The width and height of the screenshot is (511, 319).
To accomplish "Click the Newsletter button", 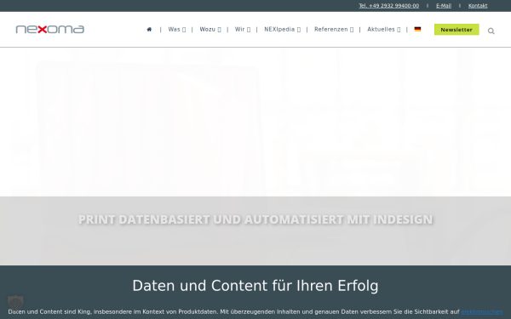I will [x=456, y=30].
